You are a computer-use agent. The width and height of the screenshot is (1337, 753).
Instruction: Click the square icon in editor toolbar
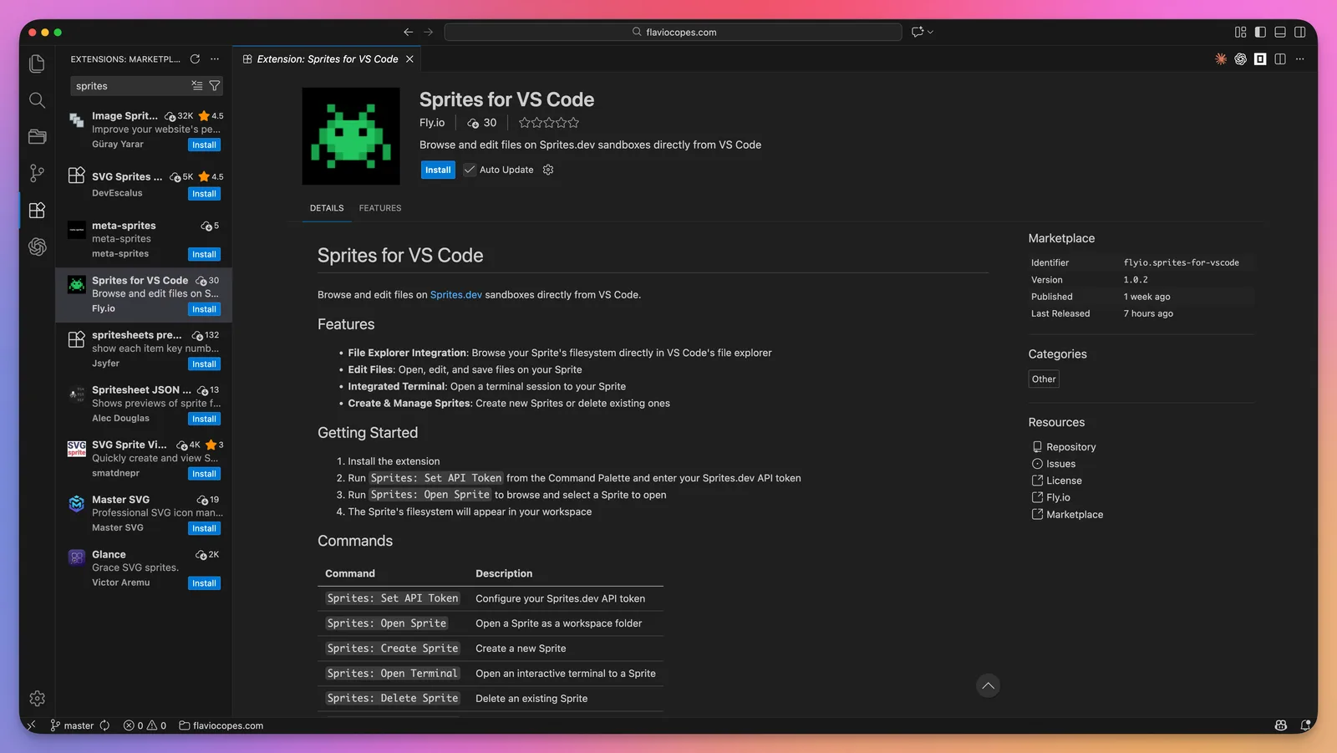tap(1260, 59)
